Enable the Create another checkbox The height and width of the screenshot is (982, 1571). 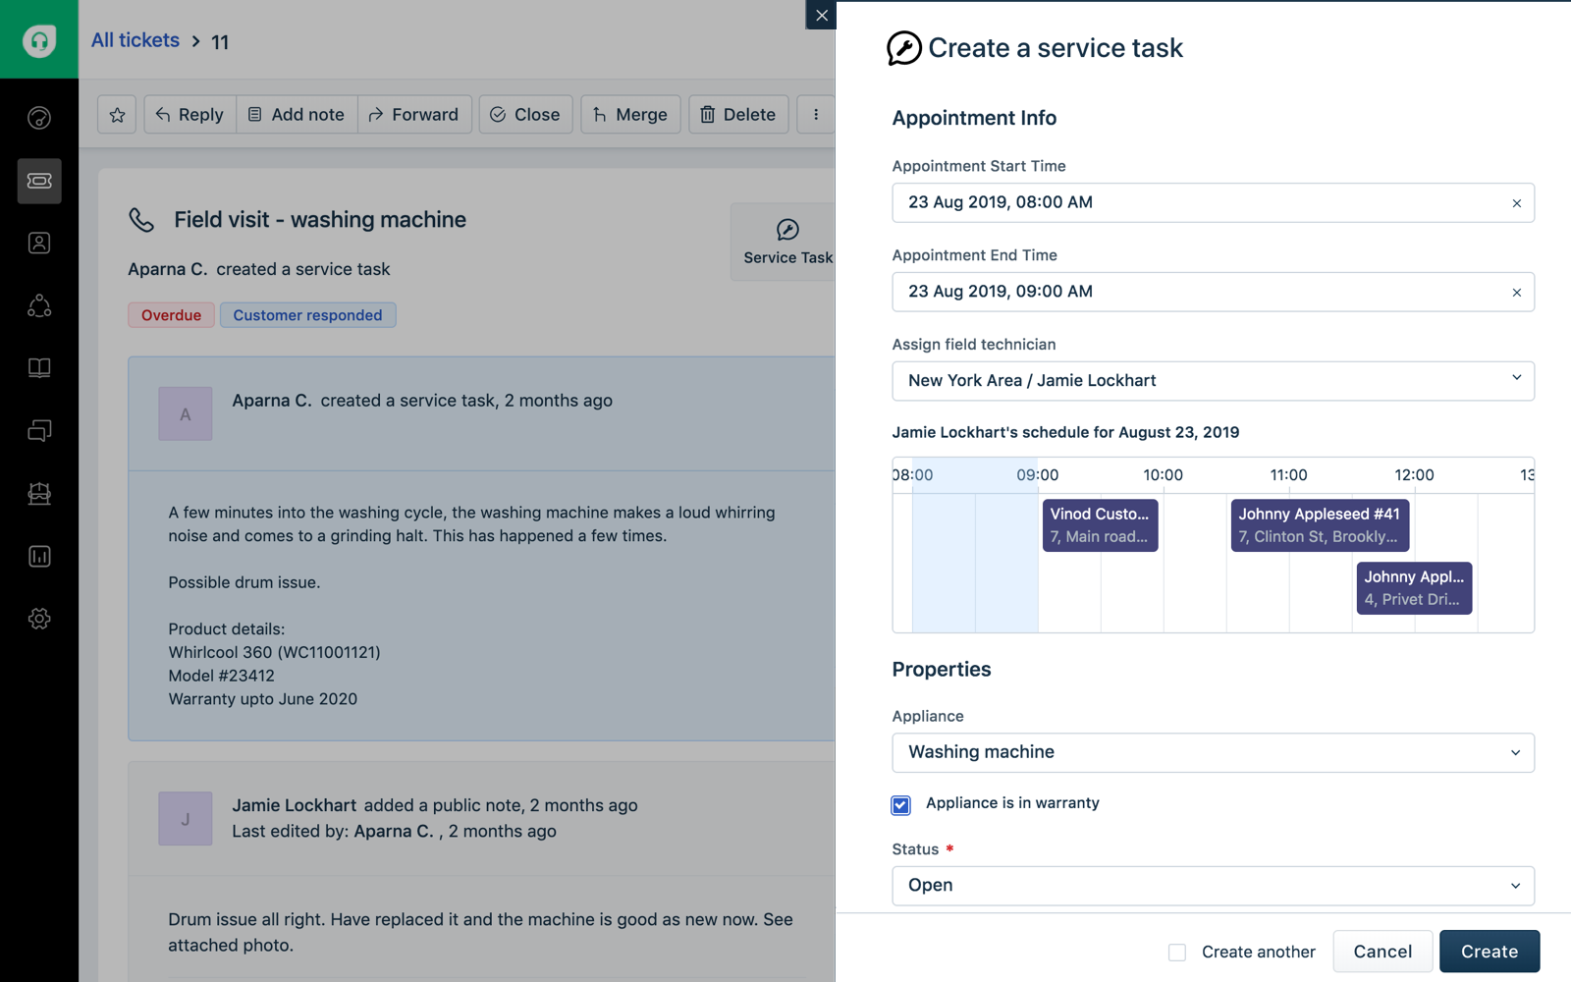1177,953
